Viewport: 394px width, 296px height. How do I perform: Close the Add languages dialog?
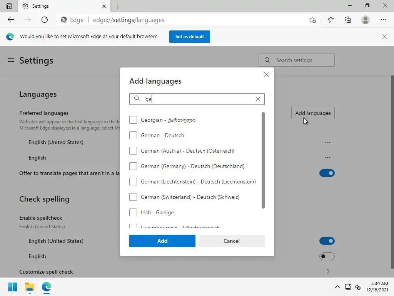pos(266,74)
